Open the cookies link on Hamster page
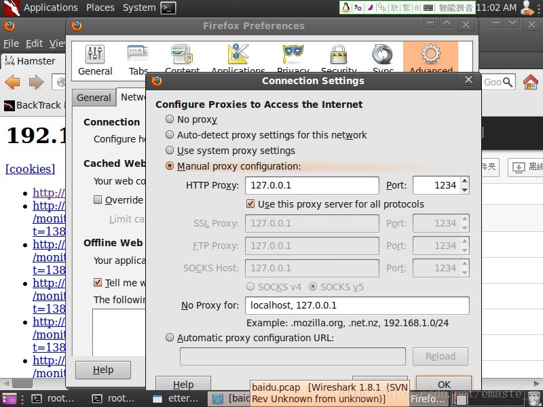This screenshot has height=407, width=543. coord(30,169)
